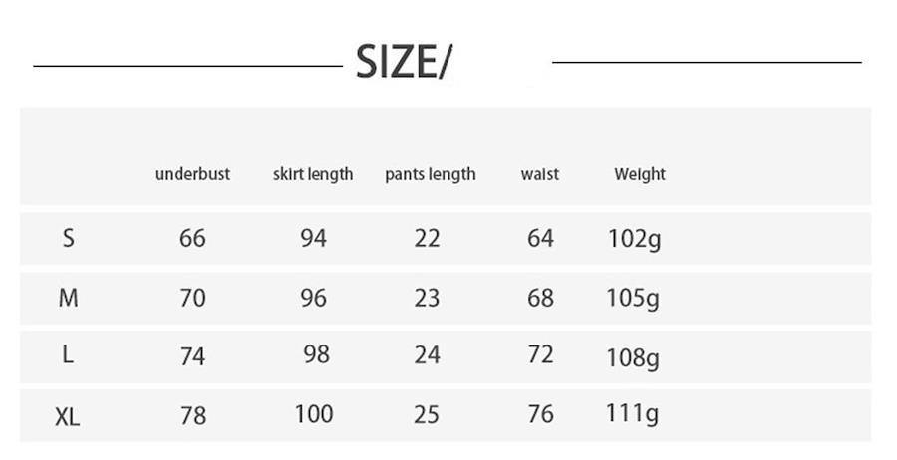Click the waist column header
The width and height of the screenshot is (897, 460).
pyautogui.click(x=540, y=174)
